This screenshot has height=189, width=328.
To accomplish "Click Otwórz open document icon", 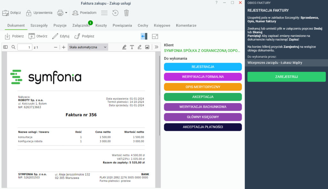I will point(32,36).
